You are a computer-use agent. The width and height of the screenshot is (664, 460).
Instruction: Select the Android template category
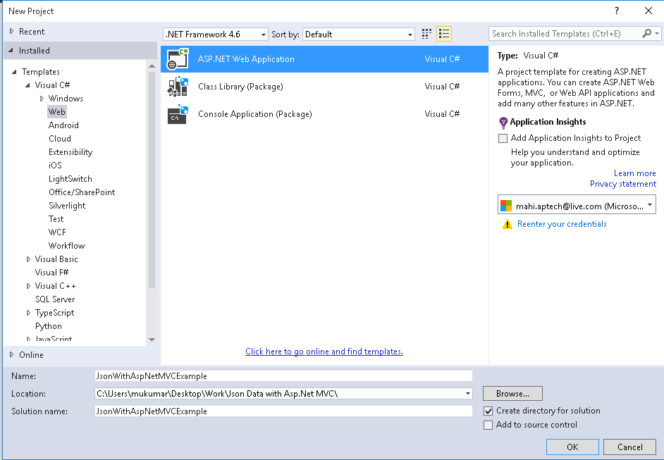tap(63, 125)
